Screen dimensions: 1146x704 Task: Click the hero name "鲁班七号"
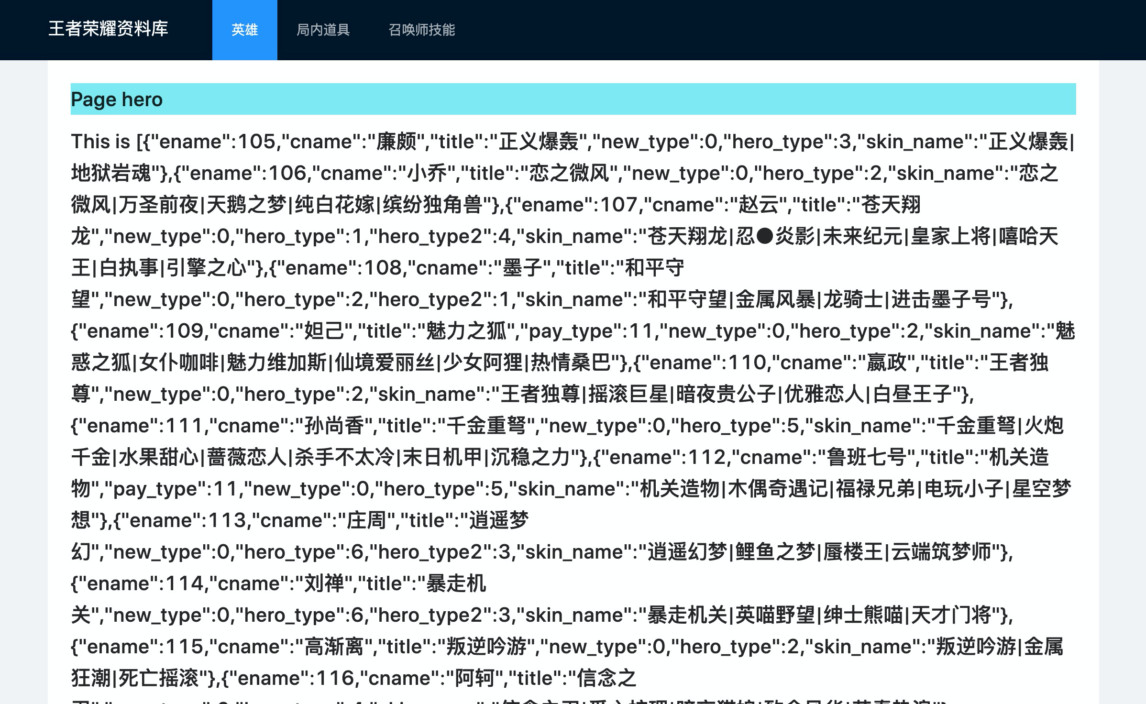pyautogui.click(x=867, y=457)
